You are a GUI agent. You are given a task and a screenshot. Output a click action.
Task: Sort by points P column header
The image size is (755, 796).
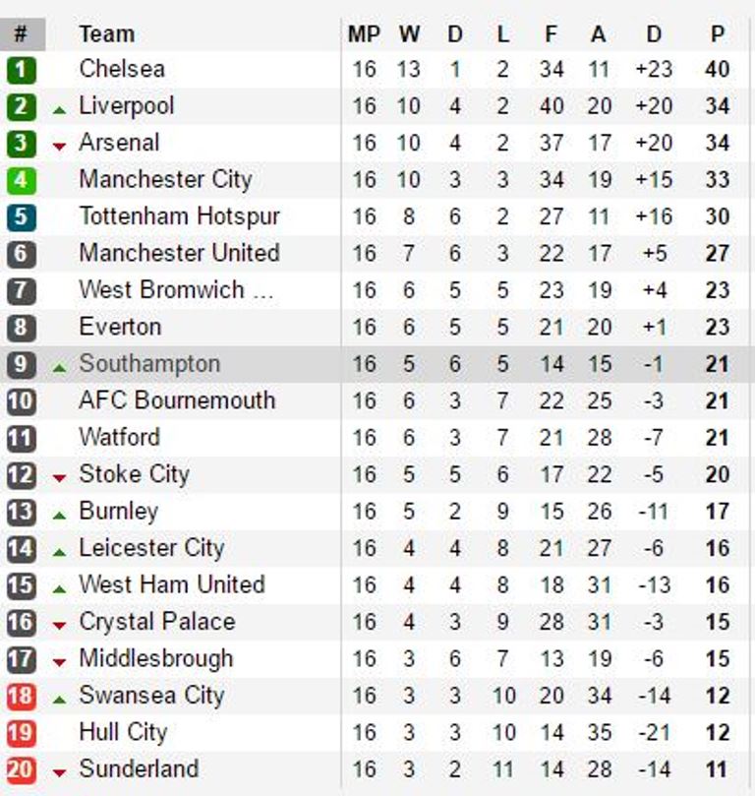point(718,34)
